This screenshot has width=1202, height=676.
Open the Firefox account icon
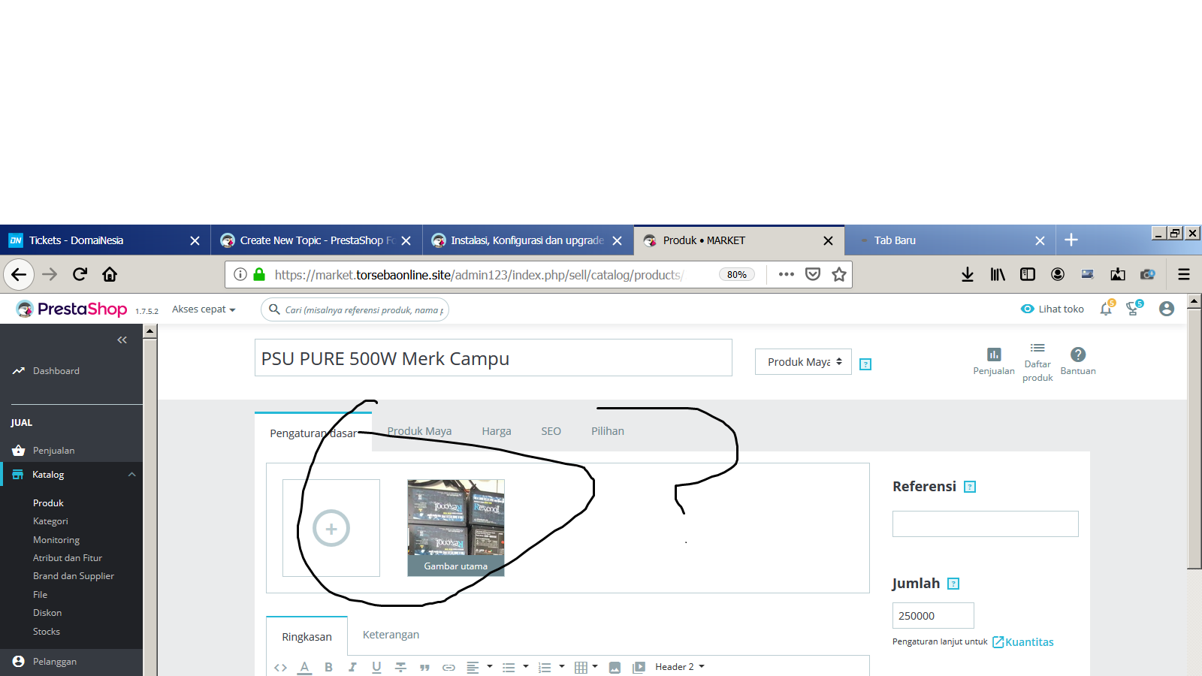point(1058,274)
